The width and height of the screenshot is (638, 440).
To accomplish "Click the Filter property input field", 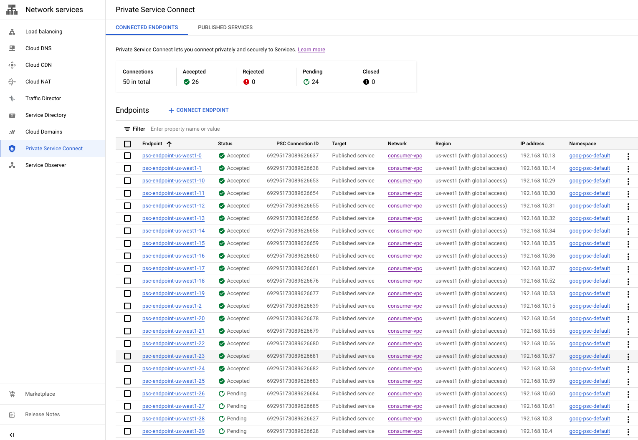I will pos(251,129).
